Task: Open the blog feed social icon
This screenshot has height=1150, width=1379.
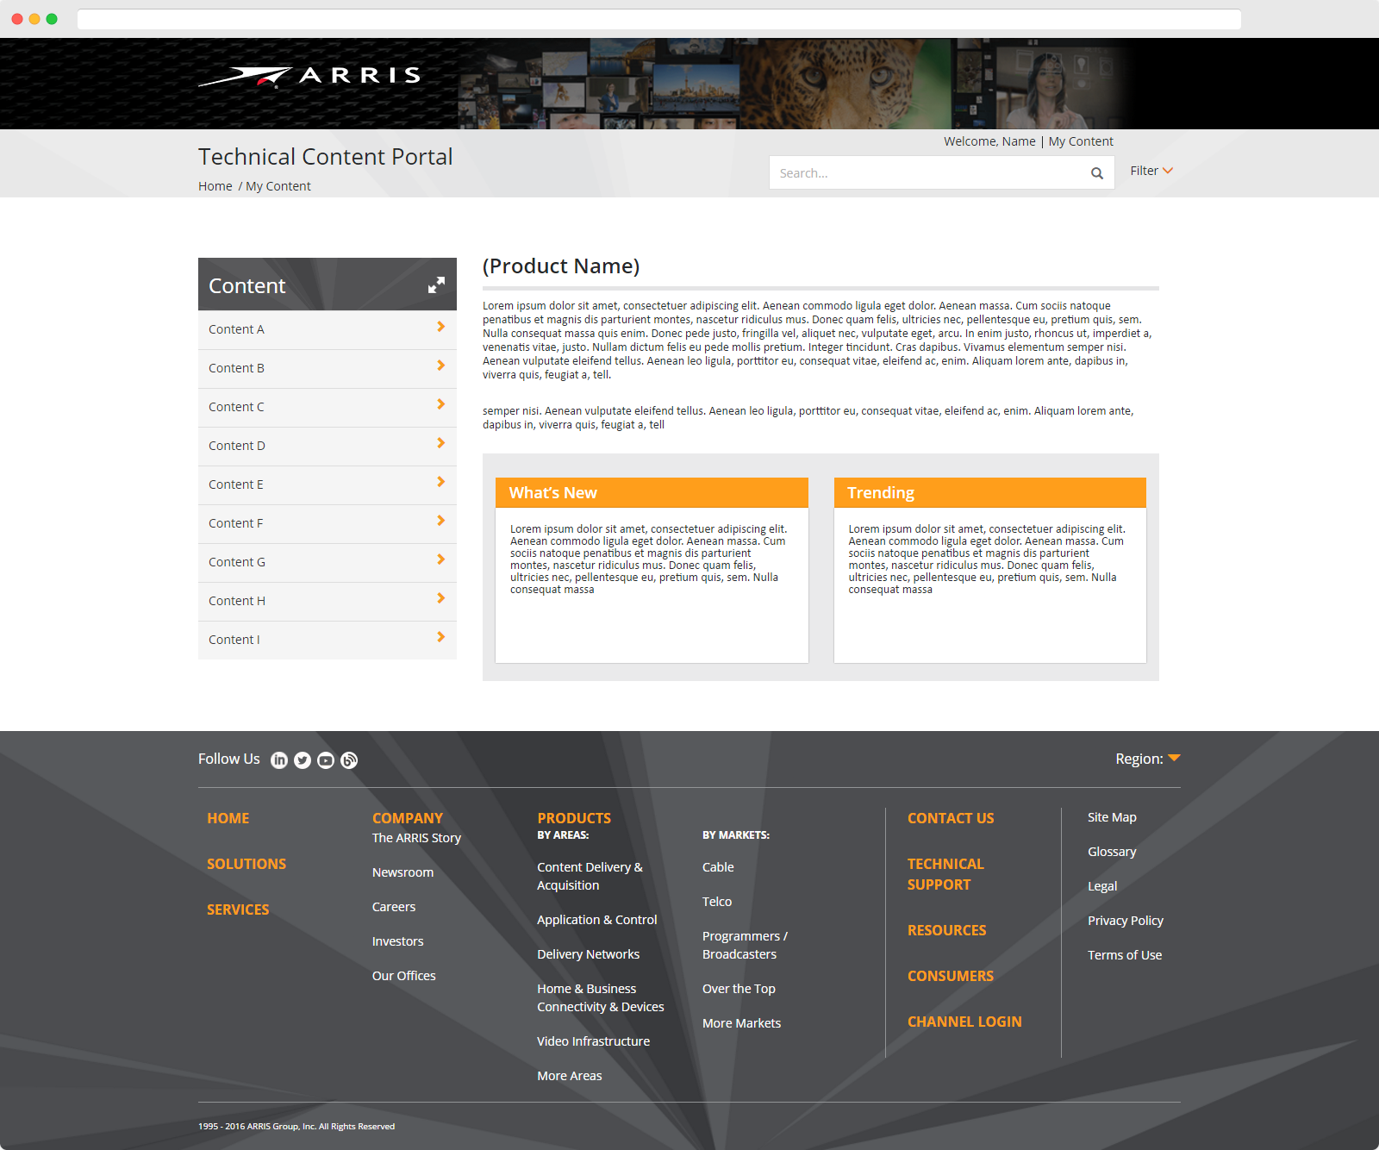Action: [349, 759]
